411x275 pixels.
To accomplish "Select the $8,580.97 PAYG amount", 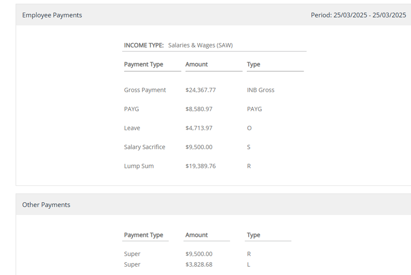I will click(x=199, y=109).
